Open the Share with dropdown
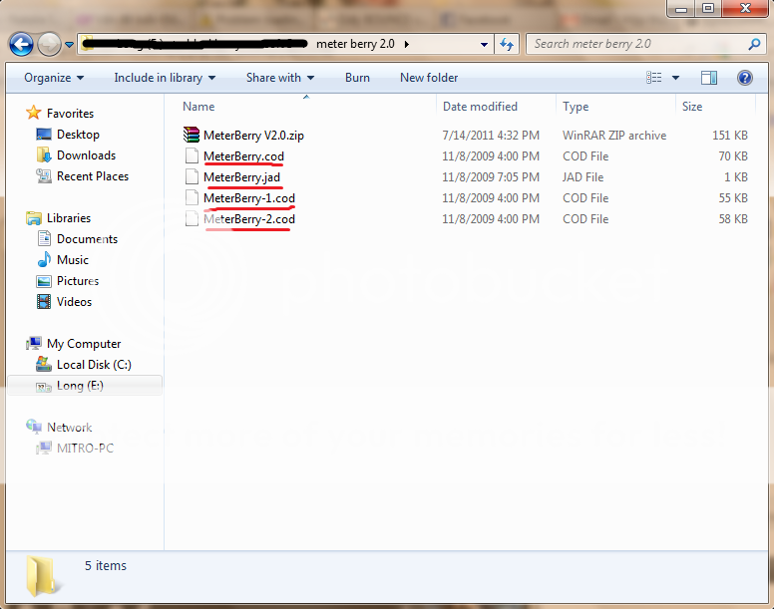Screen dimensions: 774x609 pyautogui.click(x=280, y=78)
